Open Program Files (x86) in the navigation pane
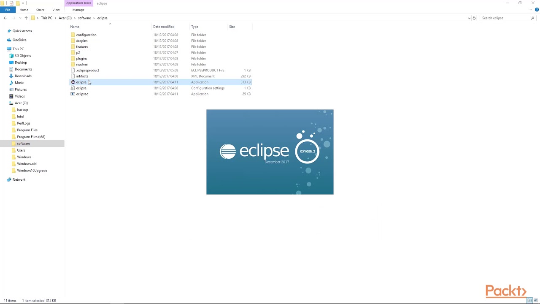This screenshot has width=540, height=304. coord(32,137)
